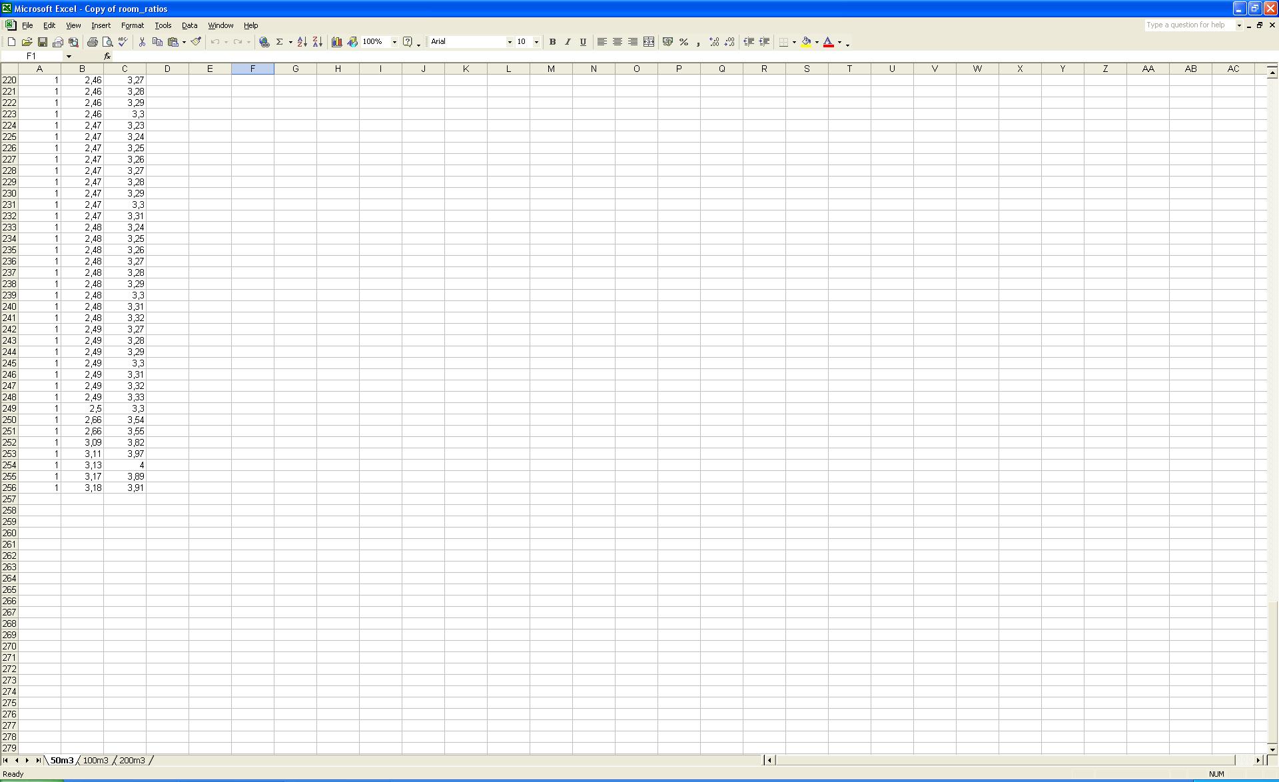Screen dimensions: 1279x782
Task: Expand the font size dropdown
Action: [536, 42]
